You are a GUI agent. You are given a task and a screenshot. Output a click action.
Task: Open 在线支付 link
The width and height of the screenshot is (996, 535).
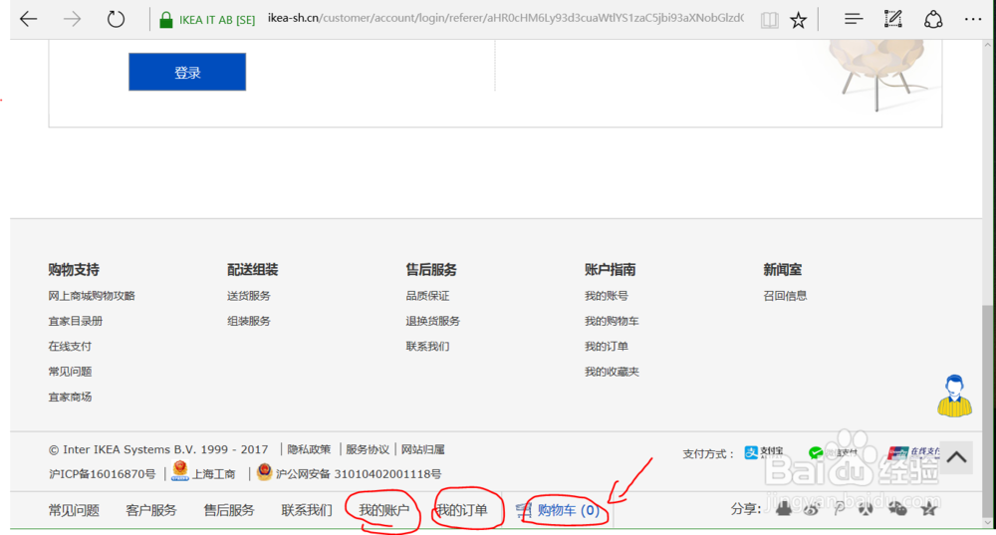coord(70,347)
